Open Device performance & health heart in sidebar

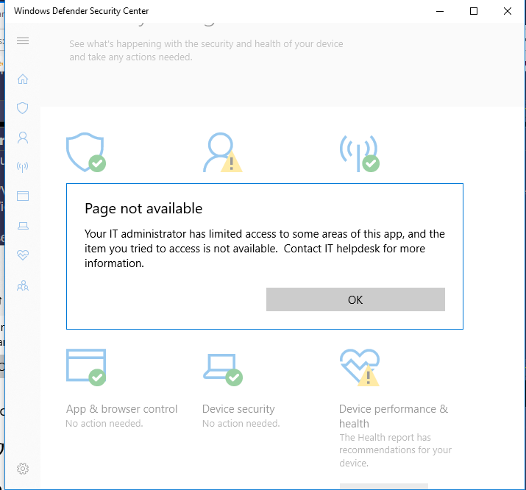point(23,255)
